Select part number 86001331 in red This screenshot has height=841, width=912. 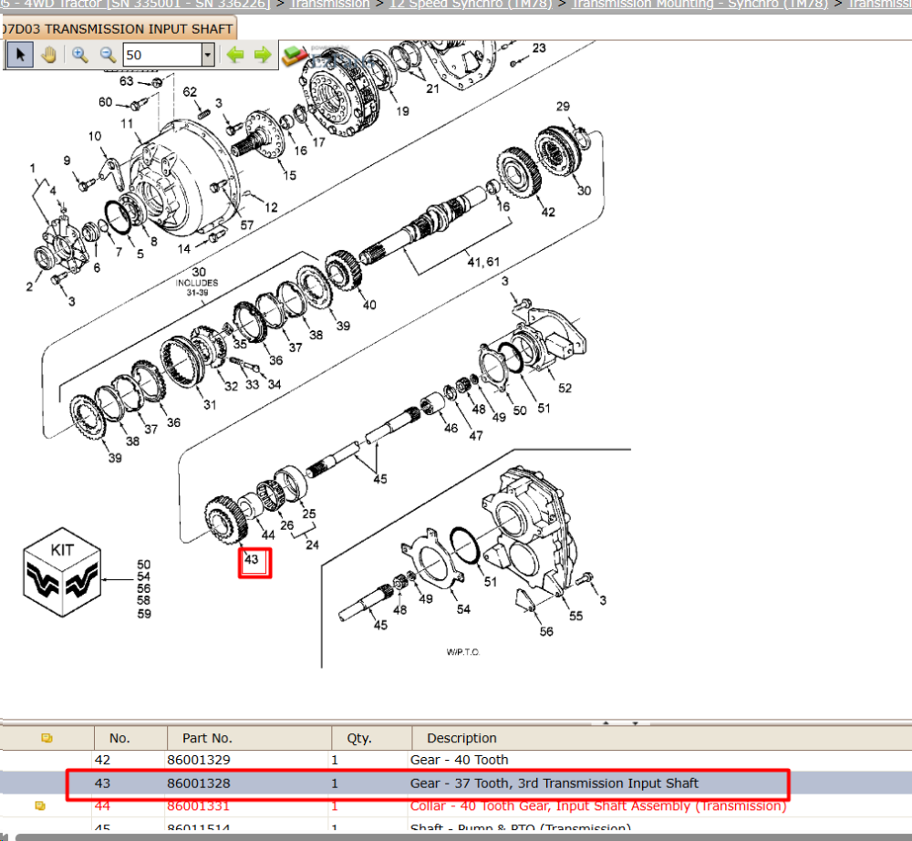[x=198, y=806]
